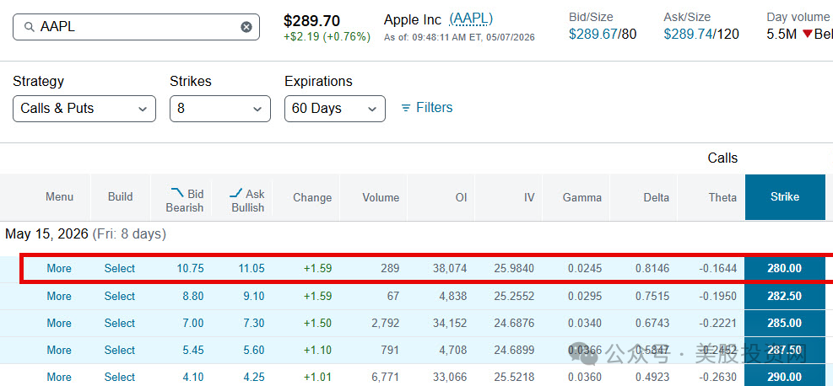
Task: Click the 7.30 ask on 285.00 call
Action: tap(254, 323)
